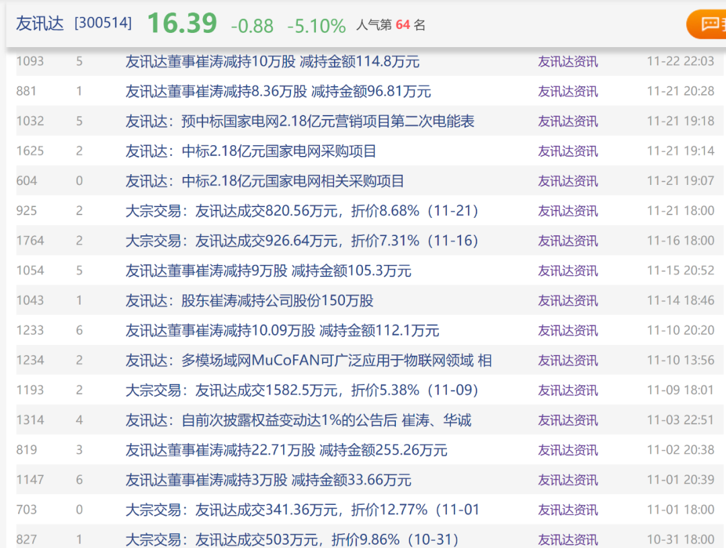Open the 人气第64名 ranking

coord(392,25)
